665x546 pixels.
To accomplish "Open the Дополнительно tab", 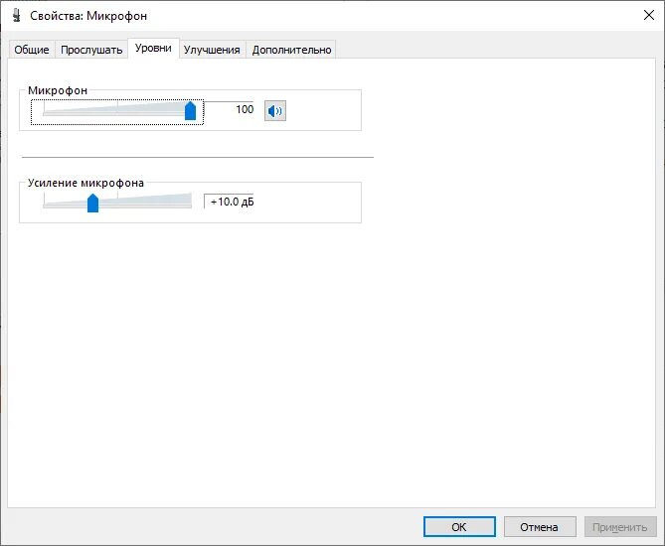I will pyautogui.click(x=292, y=50).
